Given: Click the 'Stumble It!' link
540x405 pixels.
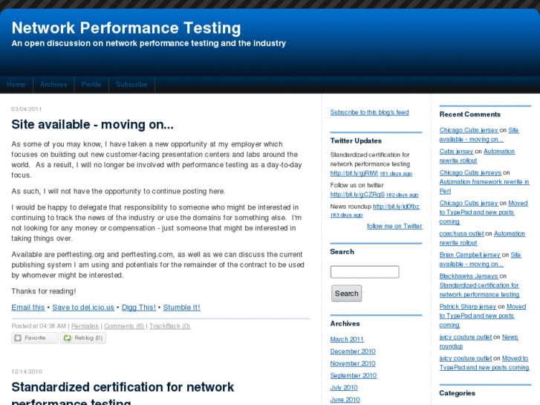Looking at the screenshot, I should [x=181, y=307].
